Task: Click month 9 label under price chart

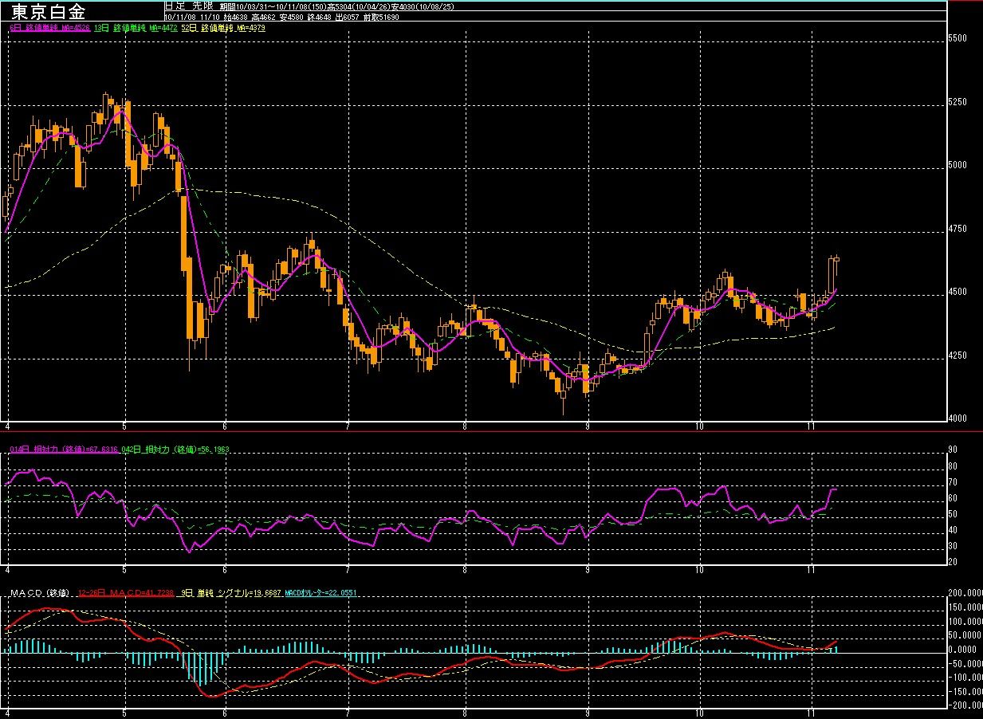Action: tap(588, 426)
